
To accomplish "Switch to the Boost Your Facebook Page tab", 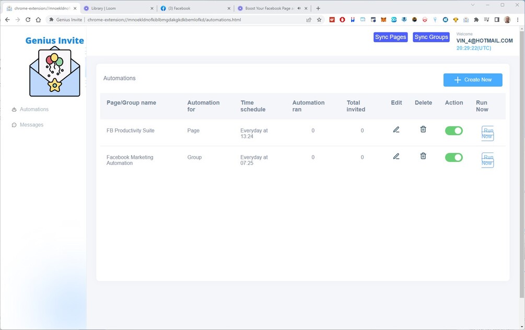I will [273, 8].
